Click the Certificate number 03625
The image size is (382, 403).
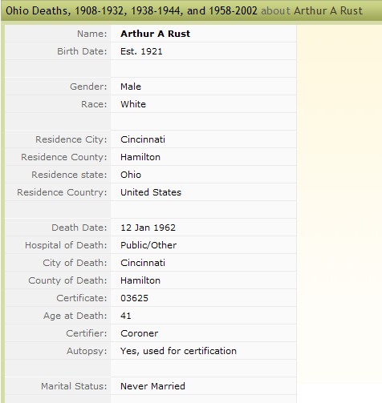134,298
